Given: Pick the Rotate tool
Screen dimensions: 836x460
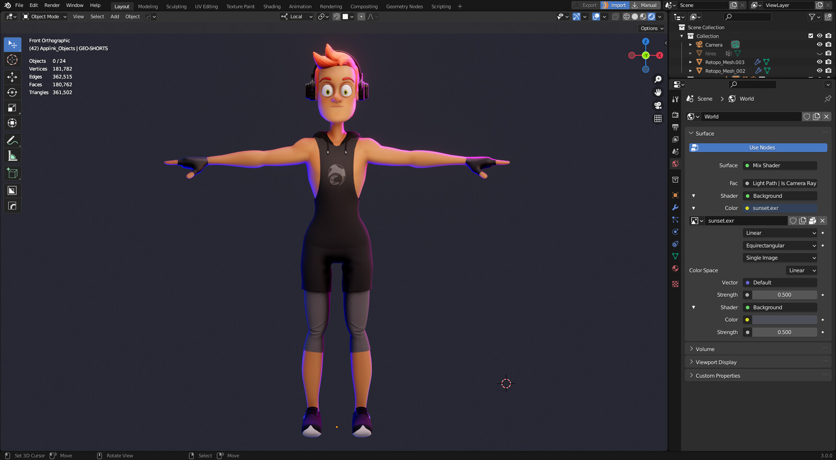Looking at the screenshot, I should [13, 93].
